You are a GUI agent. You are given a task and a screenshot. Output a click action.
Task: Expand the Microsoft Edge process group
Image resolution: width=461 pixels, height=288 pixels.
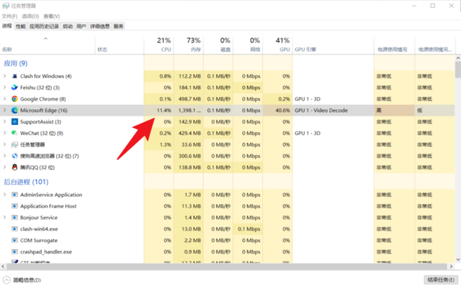pos(4,111)
